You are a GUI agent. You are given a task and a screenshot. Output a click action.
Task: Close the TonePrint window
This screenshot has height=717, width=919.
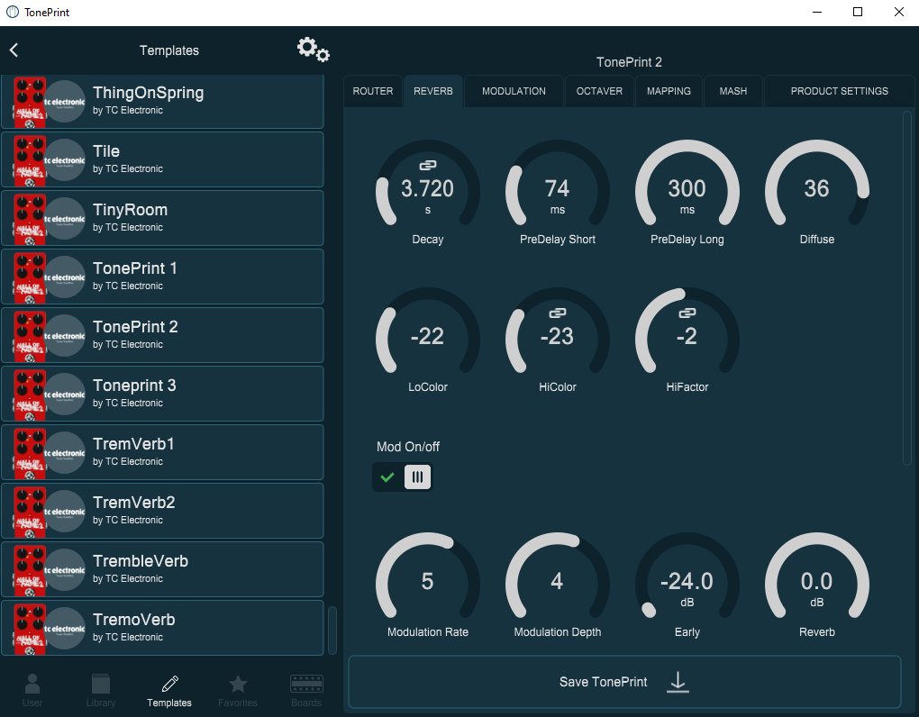899,13
